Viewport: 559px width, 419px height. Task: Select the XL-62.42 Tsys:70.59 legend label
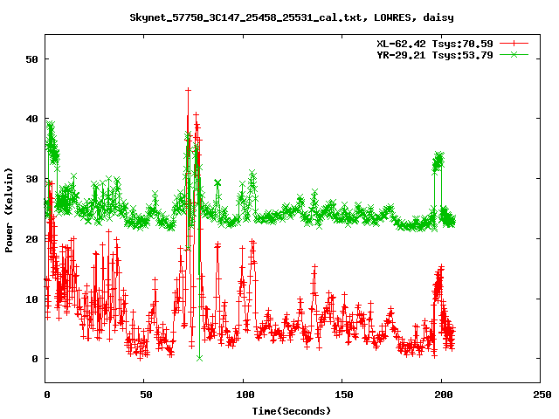tap(435, 44)
